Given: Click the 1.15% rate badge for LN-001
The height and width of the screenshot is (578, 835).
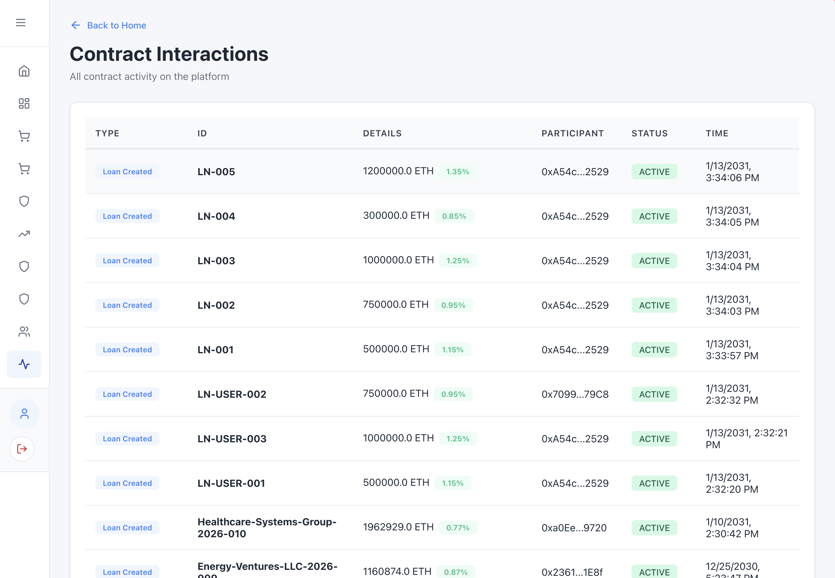Looking at the screenshot, I should pos(452,350).
